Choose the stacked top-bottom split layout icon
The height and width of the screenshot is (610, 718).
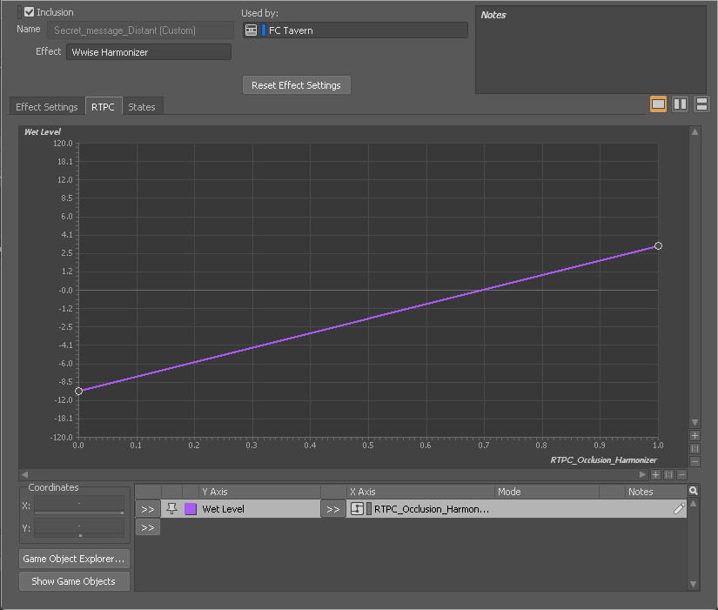701,104
